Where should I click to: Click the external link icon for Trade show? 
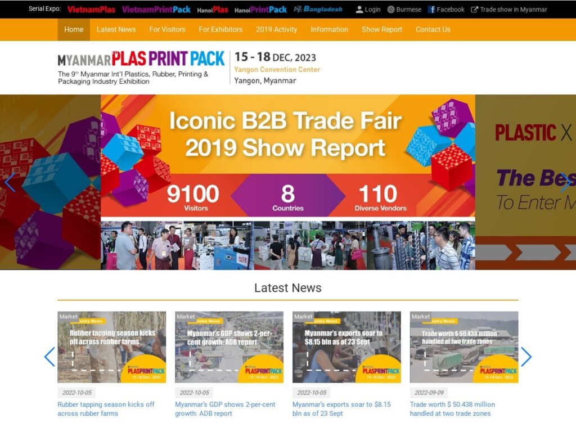click(475, 10)
